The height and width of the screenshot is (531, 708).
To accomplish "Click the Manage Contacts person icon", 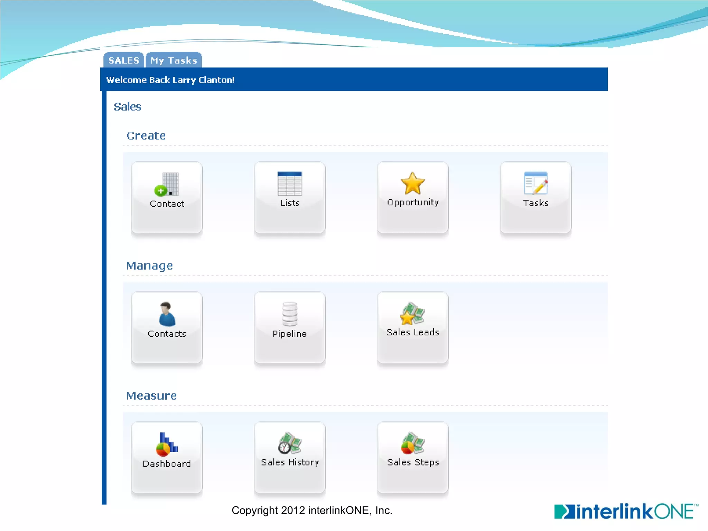I will click(x=167, y=314).
